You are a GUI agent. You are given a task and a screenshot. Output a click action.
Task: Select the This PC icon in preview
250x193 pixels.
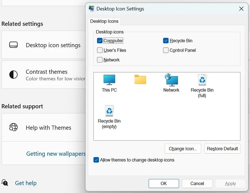pyautogui.click(x=109, y=80)
